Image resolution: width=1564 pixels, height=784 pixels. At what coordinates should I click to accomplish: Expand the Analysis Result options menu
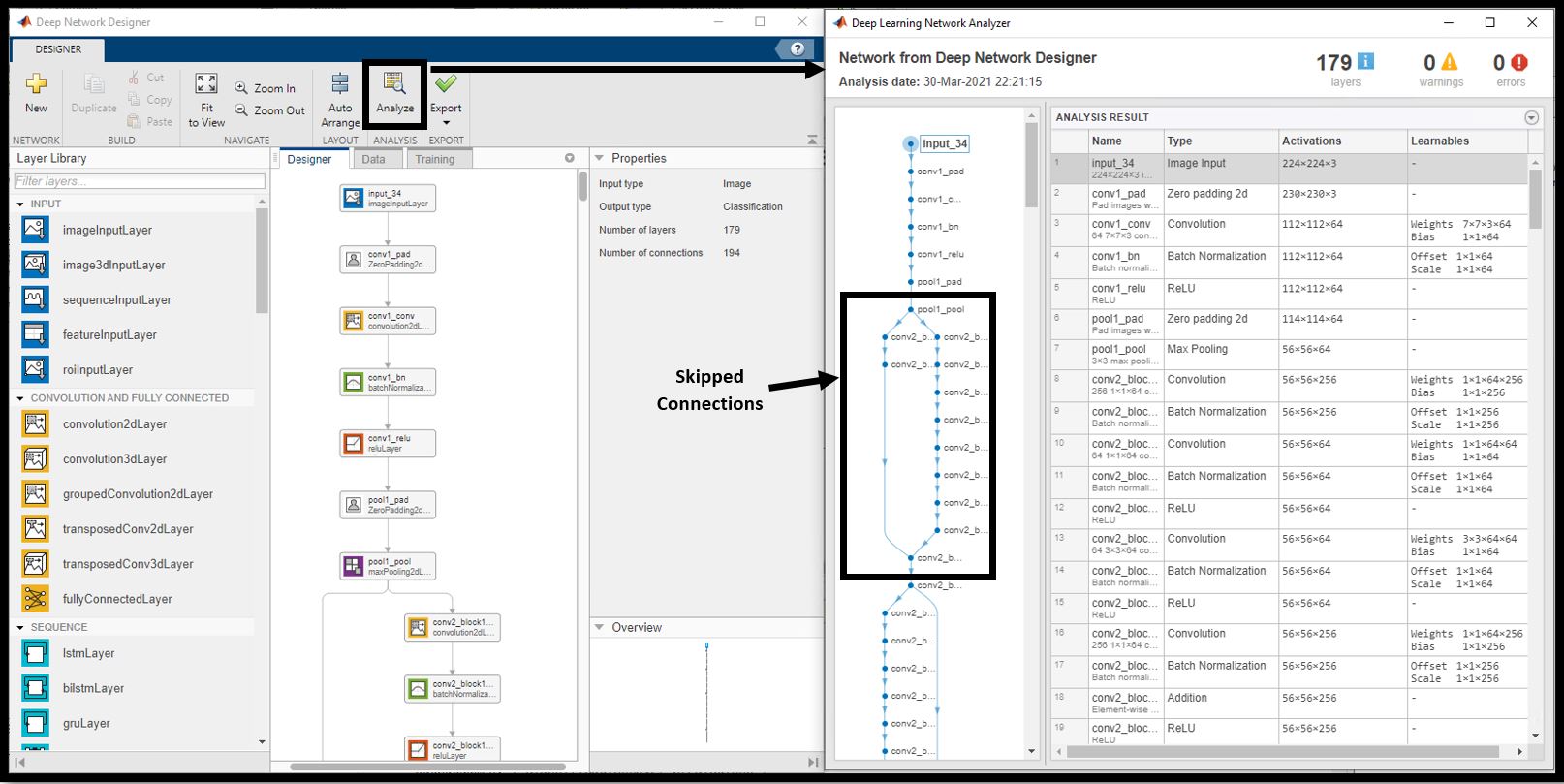click(1531, 117)
